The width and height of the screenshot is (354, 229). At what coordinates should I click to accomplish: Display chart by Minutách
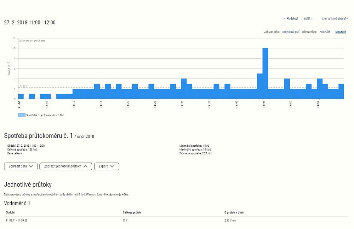pyautogui.click(x=341, y=32)
